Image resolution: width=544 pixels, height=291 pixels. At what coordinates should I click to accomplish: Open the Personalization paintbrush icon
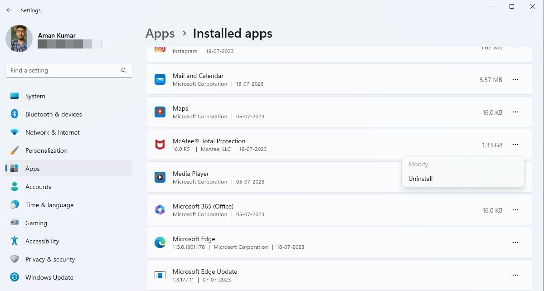15,150
